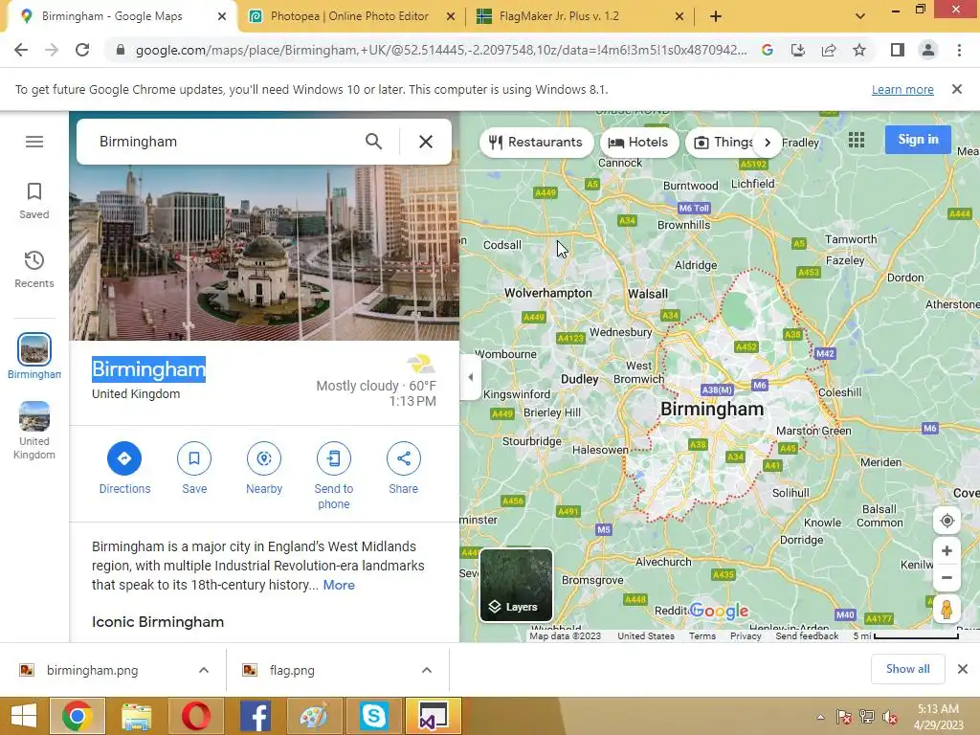The image size is (980, 735).
Task: Show hidden system tray icons
Action: [820, 718]
